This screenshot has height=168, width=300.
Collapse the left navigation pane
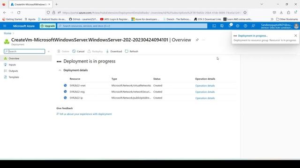click(x=49, y=51)
